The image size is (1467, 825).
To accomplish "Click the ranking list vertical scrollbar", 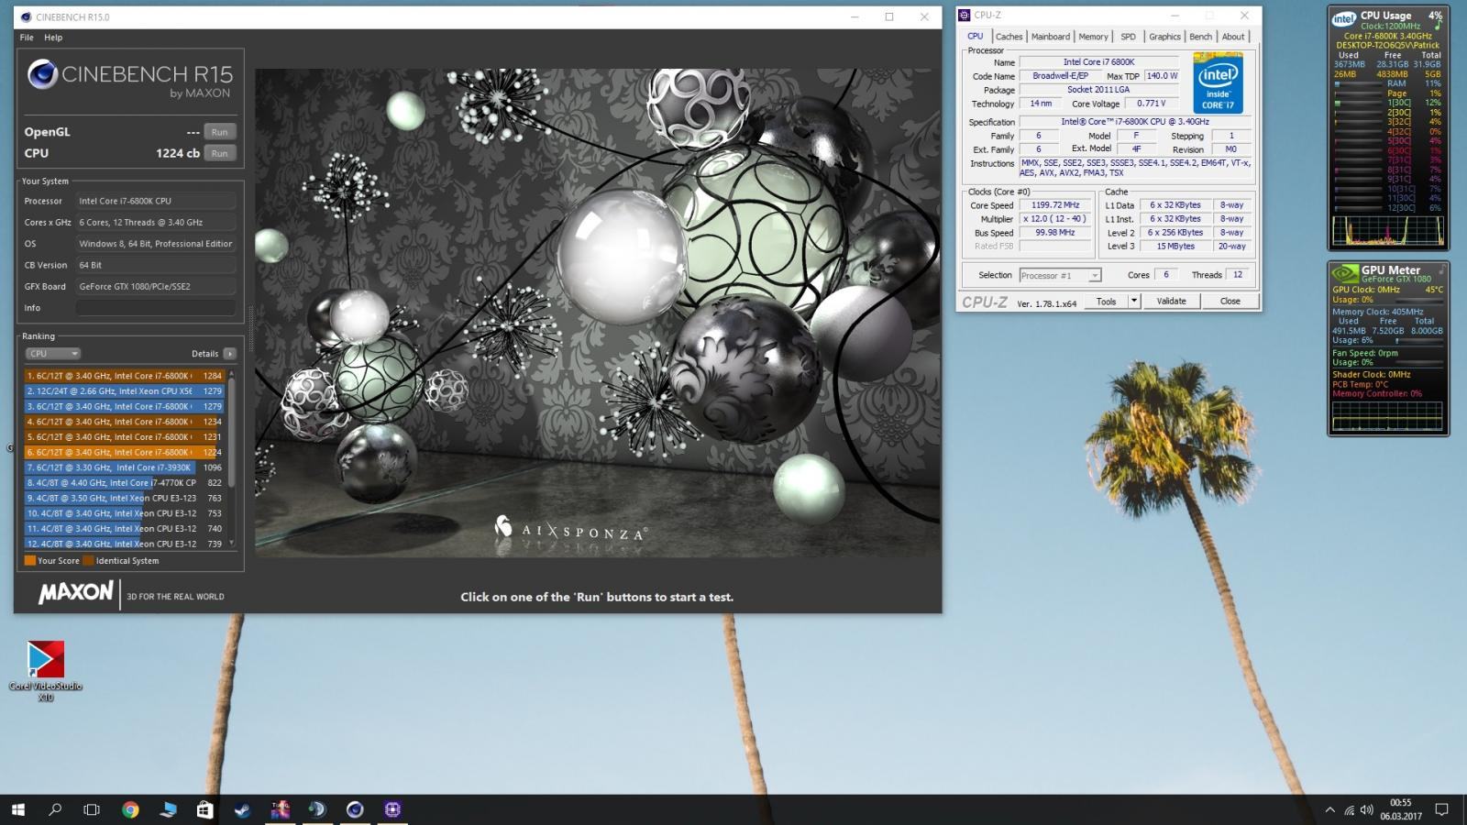I will pyautogui.click(x=232, y=431).
